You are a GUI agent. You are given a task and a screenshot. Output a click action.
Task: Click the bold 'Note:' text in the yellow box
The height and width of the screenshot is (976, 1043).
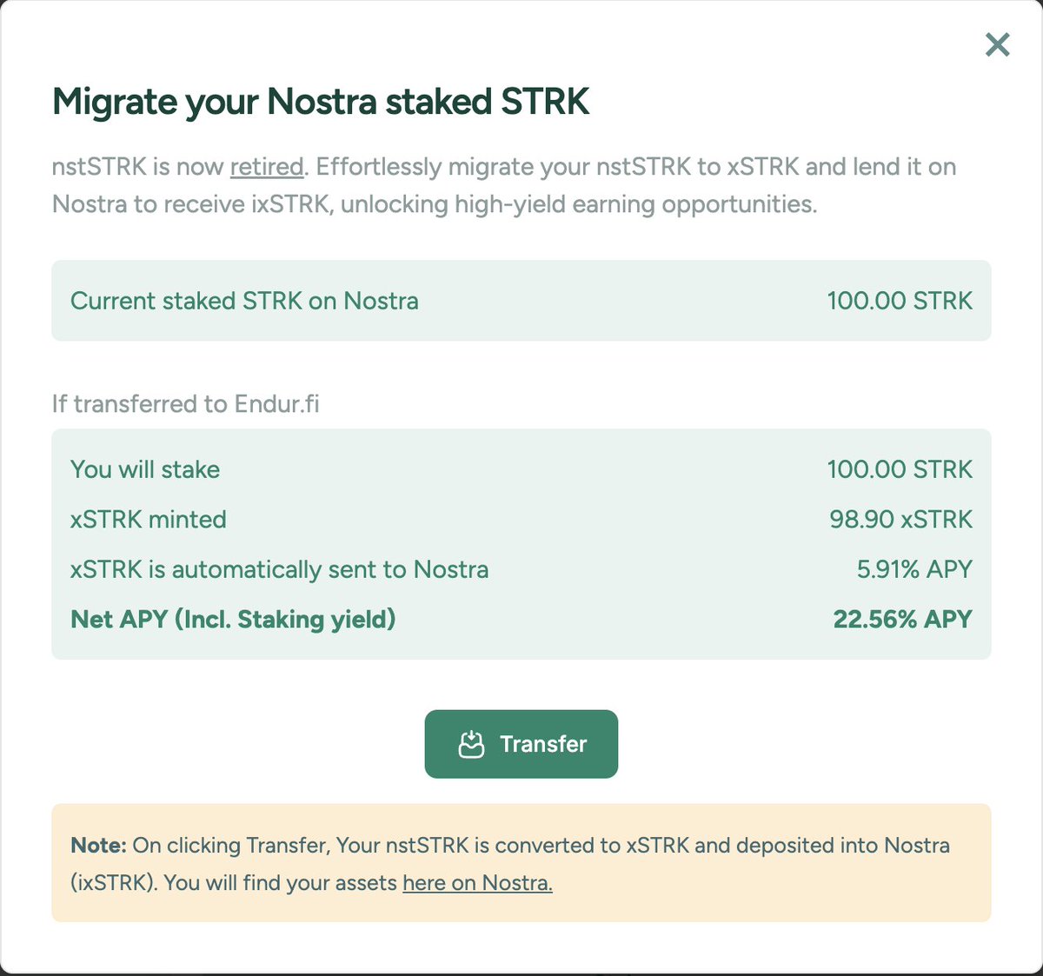pos(98,846)
